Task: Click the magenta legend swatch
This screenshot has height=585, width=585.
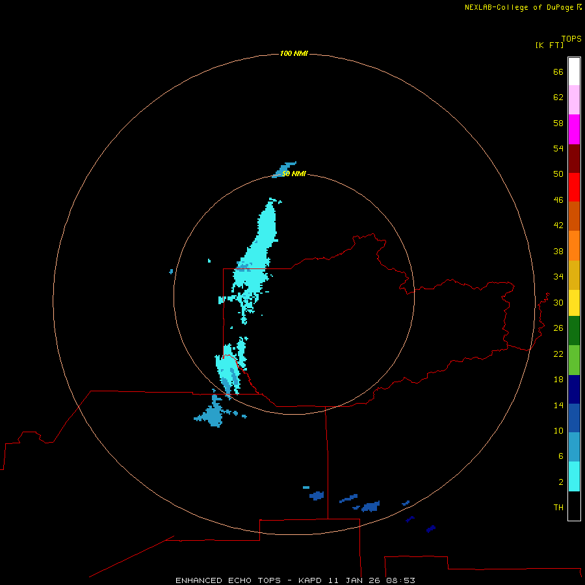Action: tap(574, 129)
